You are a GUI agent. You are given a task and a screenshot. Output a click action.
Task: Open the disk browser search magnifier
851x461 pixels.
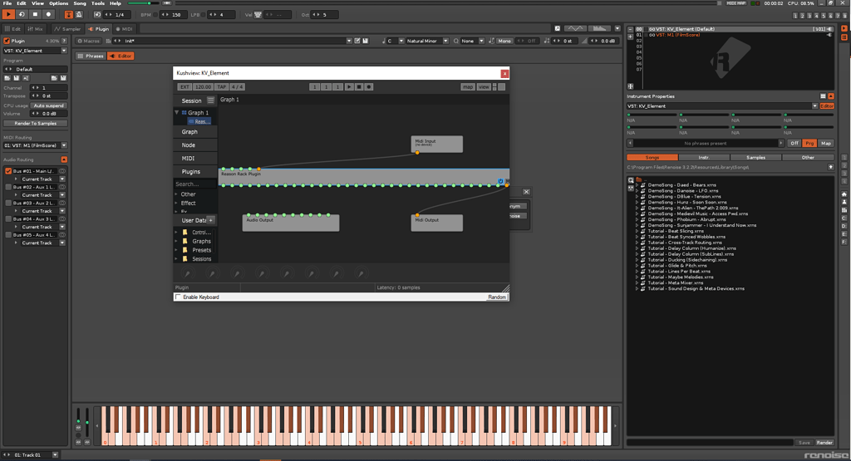click(631, 180)
